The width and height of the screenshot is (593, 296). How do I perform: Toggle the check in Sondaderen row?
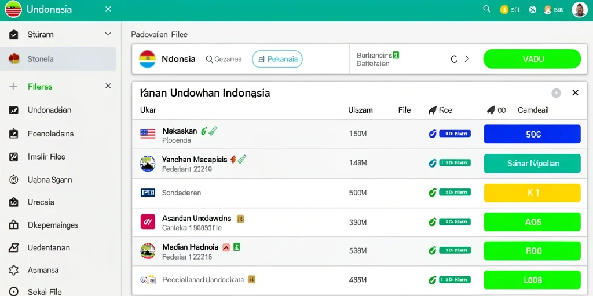(432, 193)
